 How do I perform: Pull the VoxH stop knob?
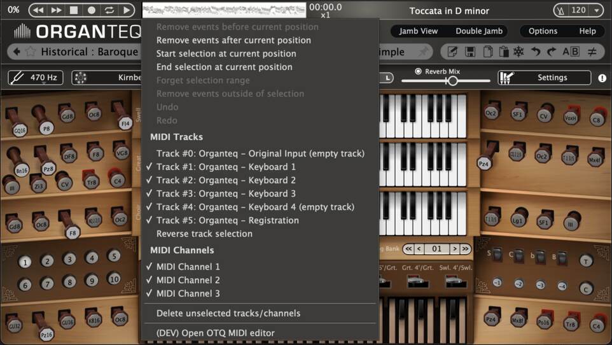pos(571,116)
